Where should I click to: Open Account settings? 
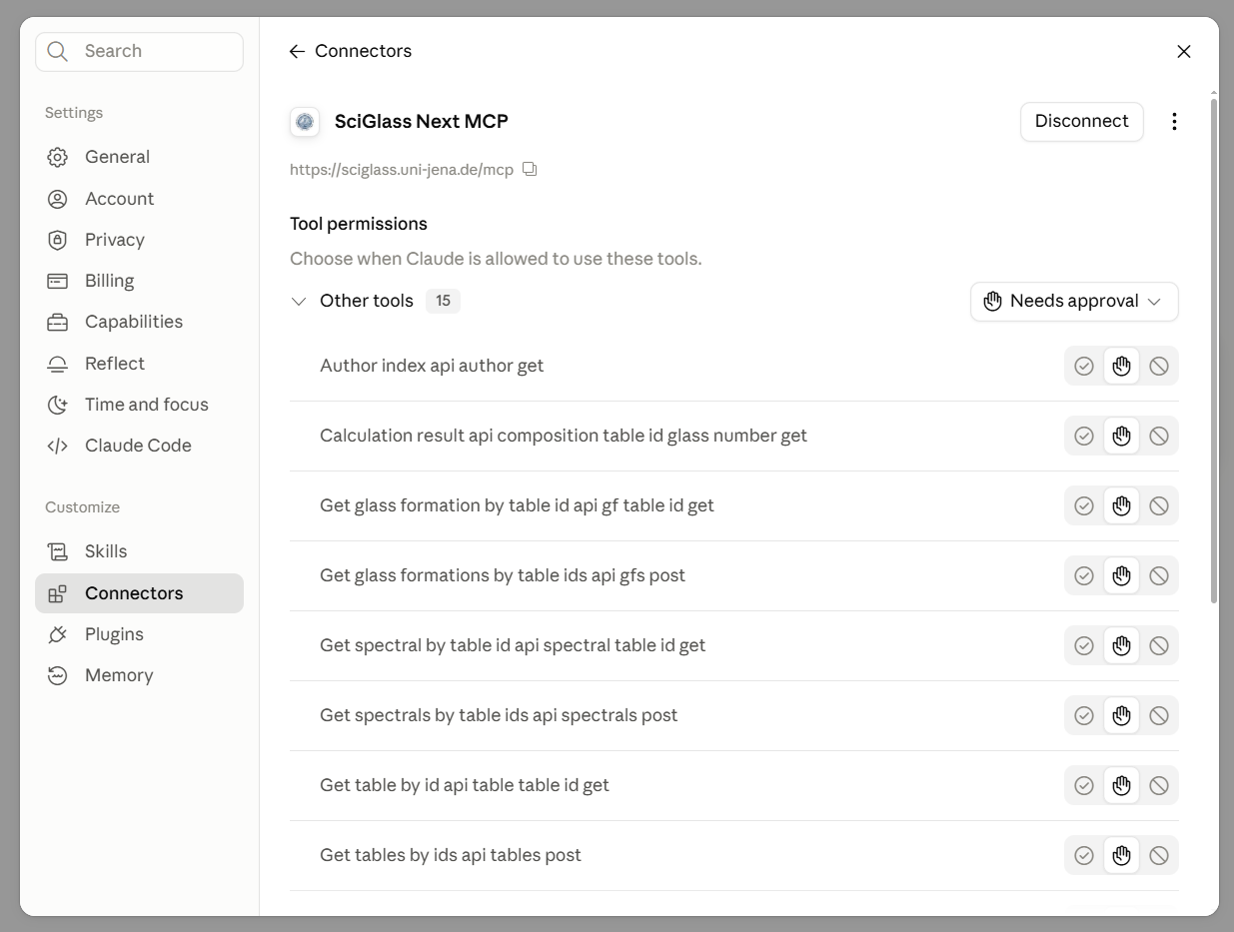coord(139,198)
